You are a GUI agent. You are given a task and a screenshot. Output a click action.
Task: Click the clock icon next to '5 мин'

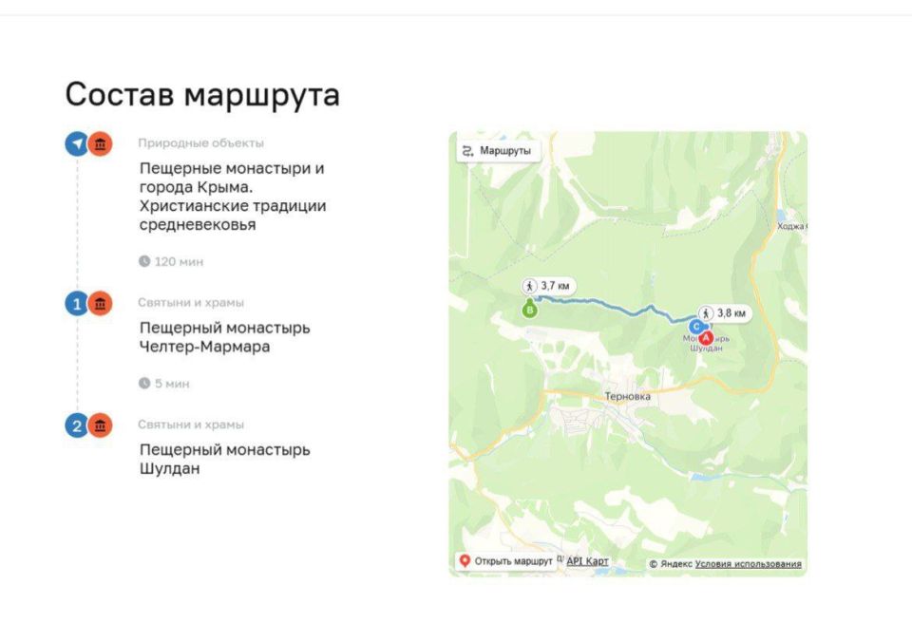coord(143,383)
